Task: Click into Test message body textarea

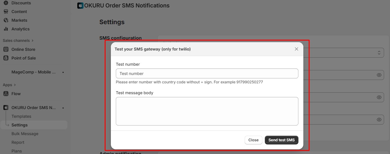Action: coord(207,111)
